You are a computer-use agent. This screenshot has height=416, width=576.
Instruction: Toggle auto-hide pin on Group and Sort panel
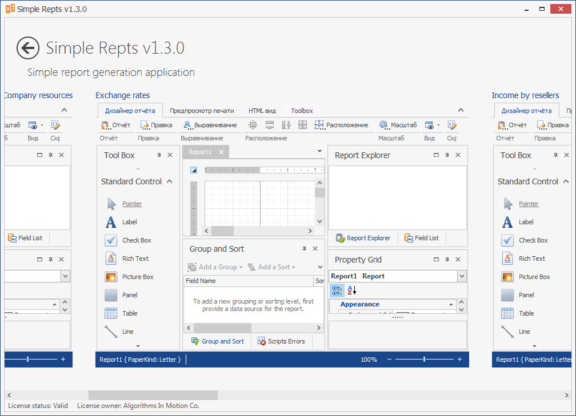click(x=304, y=249)
